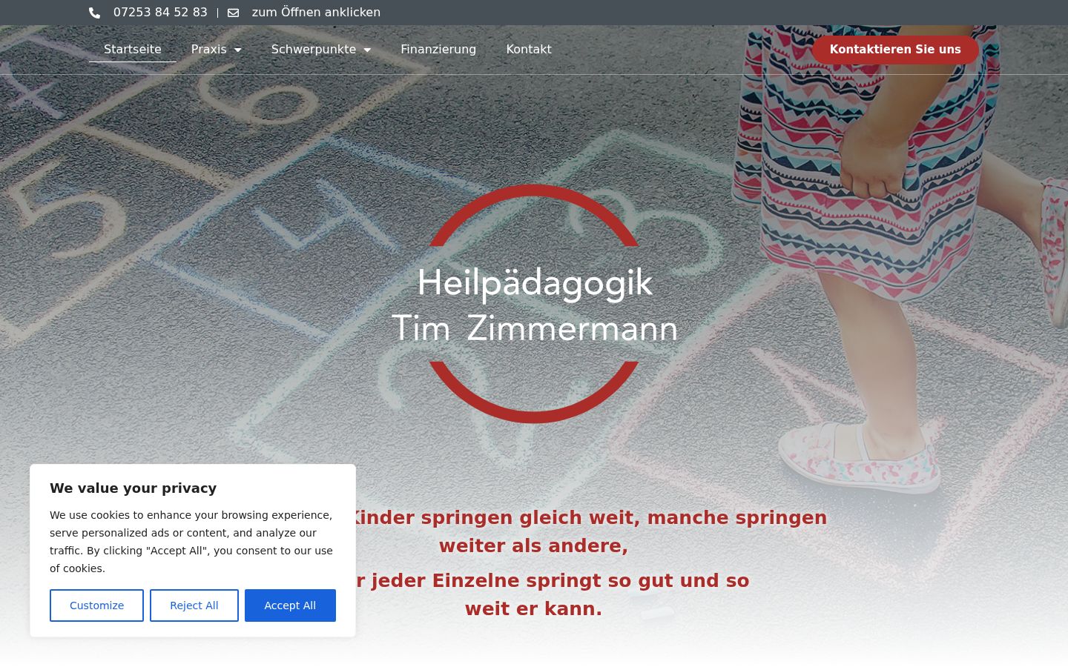Open the Praxis menu item

(209, 49)
